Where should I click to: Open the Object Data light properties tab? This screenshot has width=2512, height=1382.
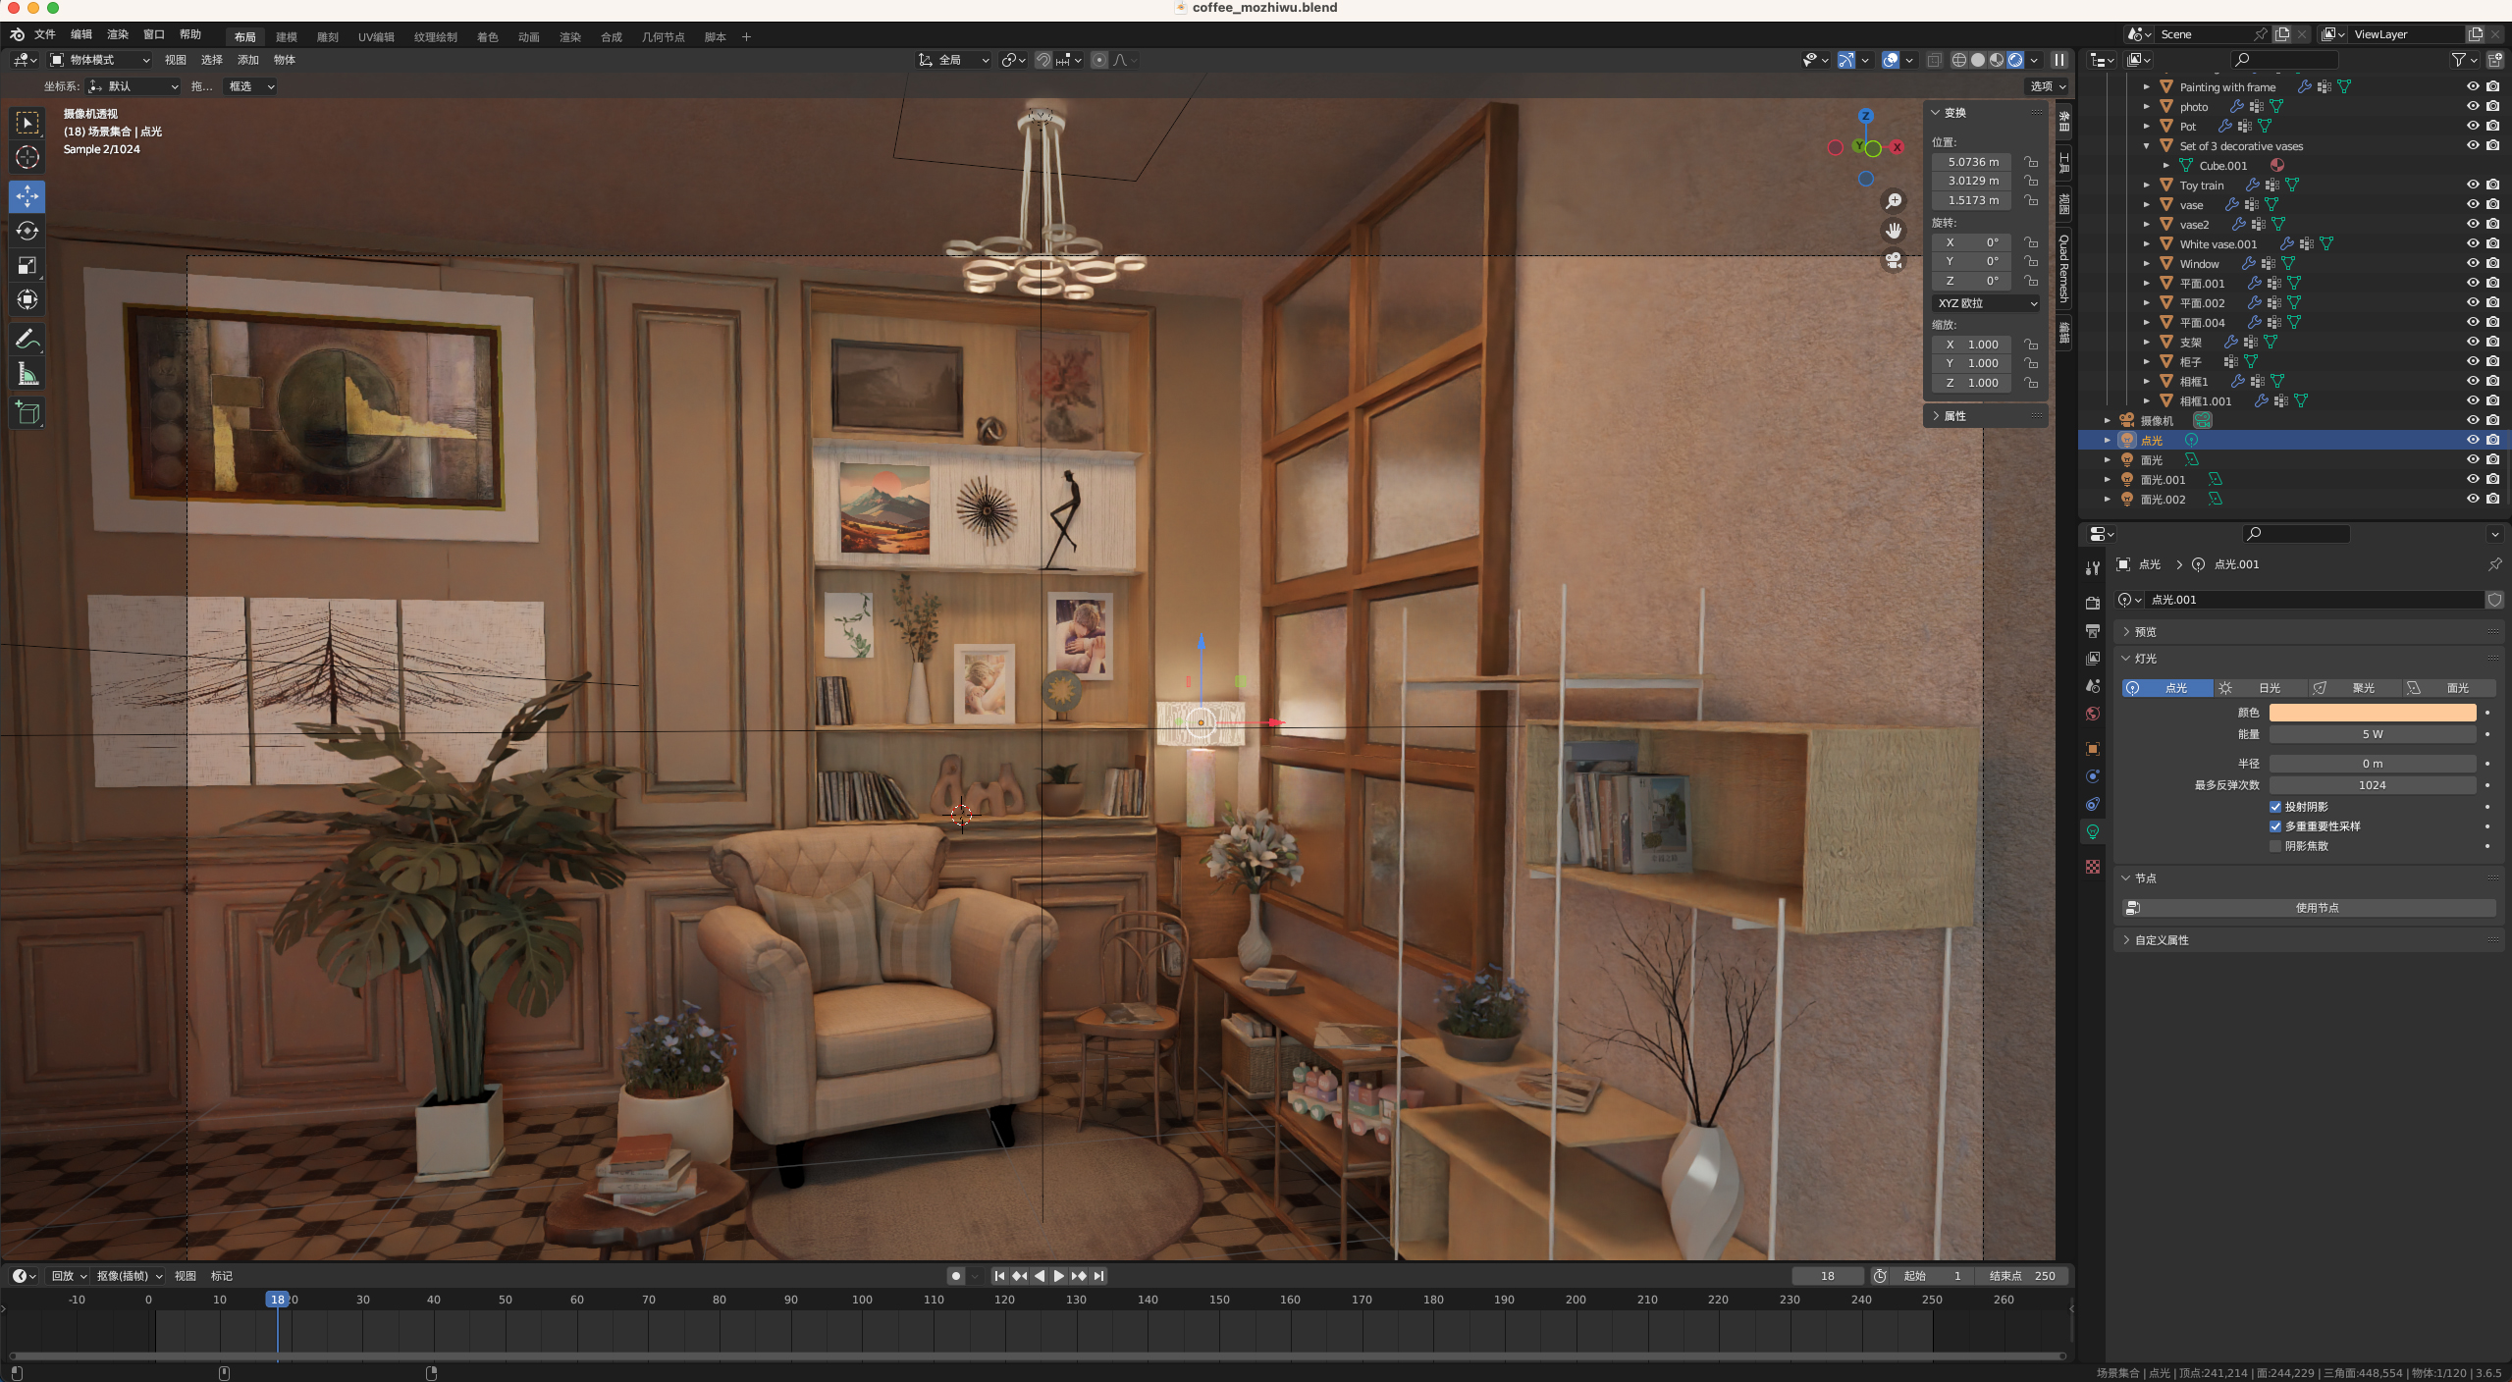pyautogui.click(x=2093, y=832)
